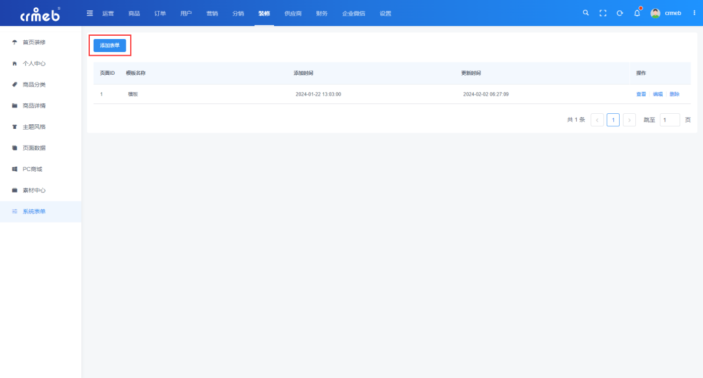This screenshot has width=703, height=378.
Task: Click the 首页装修 umbrella icon in sidebar
Action: [x=14, y=42]
